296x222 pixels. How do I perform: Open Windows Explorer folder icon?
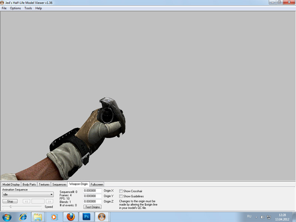[x=38, y=216]
